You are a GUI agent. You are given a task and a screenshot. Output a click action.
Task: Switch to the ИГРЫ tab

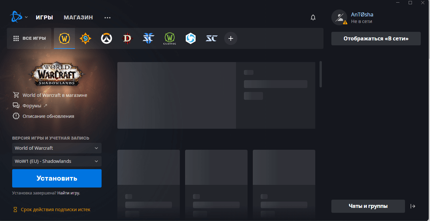[44, 17]
